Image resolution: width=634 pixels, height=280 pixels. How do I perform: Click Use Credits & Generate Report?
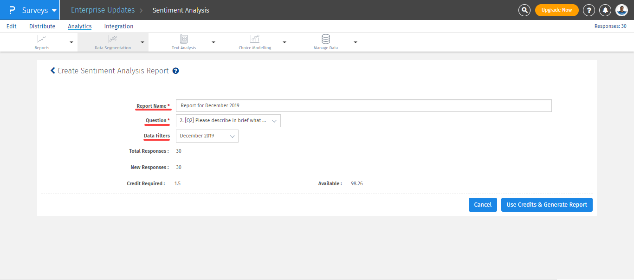pyautogui.click(x=547, y=205)
